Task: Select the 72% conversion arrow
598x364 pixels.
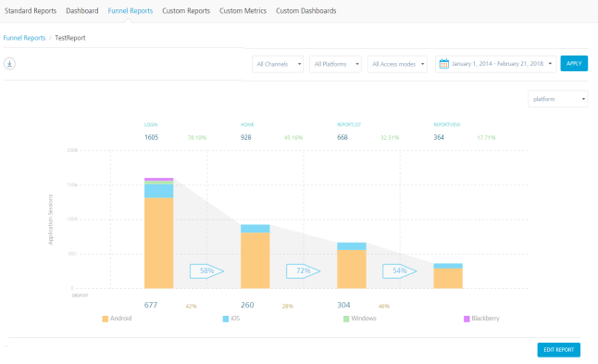Action: pos(304,270)
